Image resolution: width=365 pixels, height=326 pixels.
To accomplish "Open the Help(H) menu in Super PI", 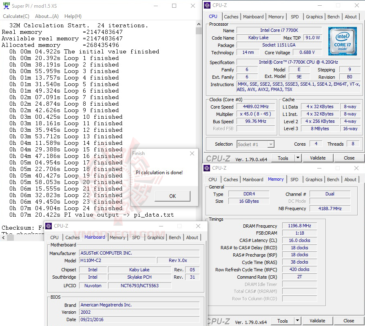I will [73, 16].
